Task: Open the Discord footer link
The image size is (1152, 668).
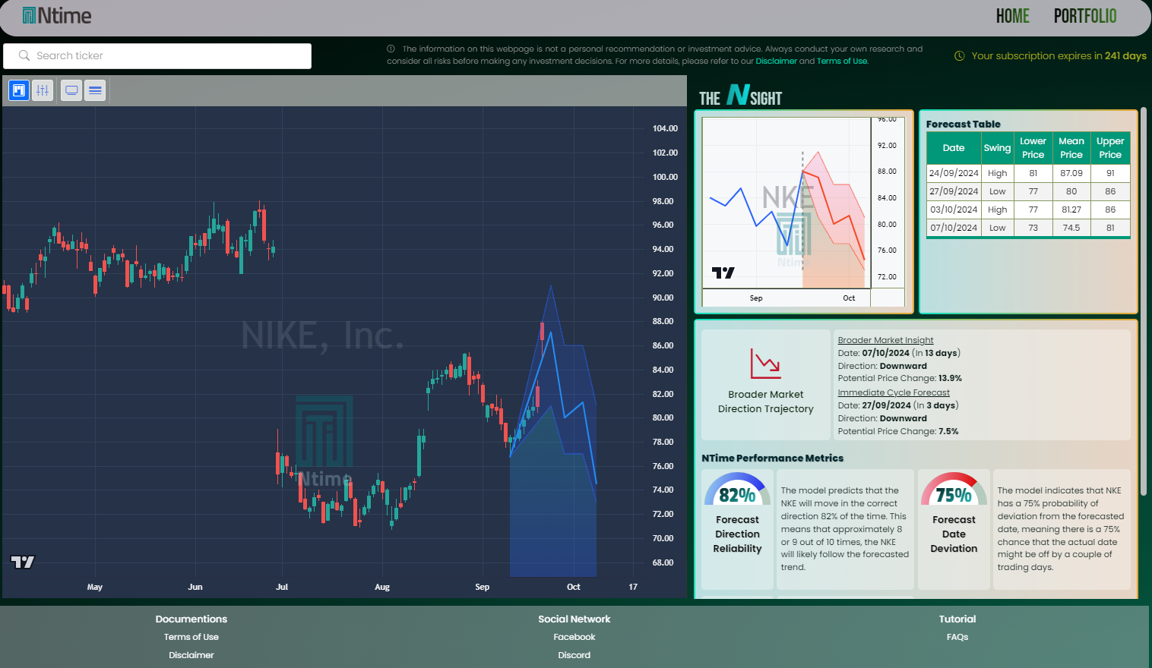Action: click(574, 655)
